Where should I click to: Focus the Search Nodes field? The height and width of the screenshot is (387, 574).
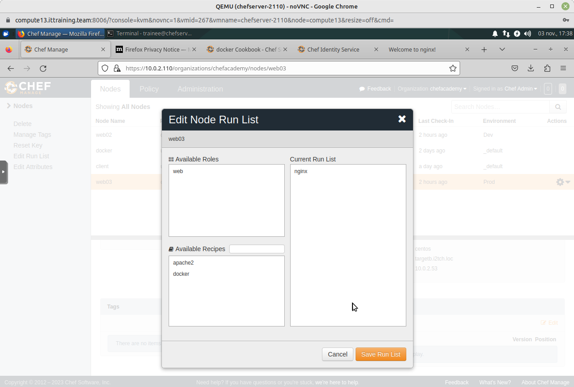tap(500, 107)
